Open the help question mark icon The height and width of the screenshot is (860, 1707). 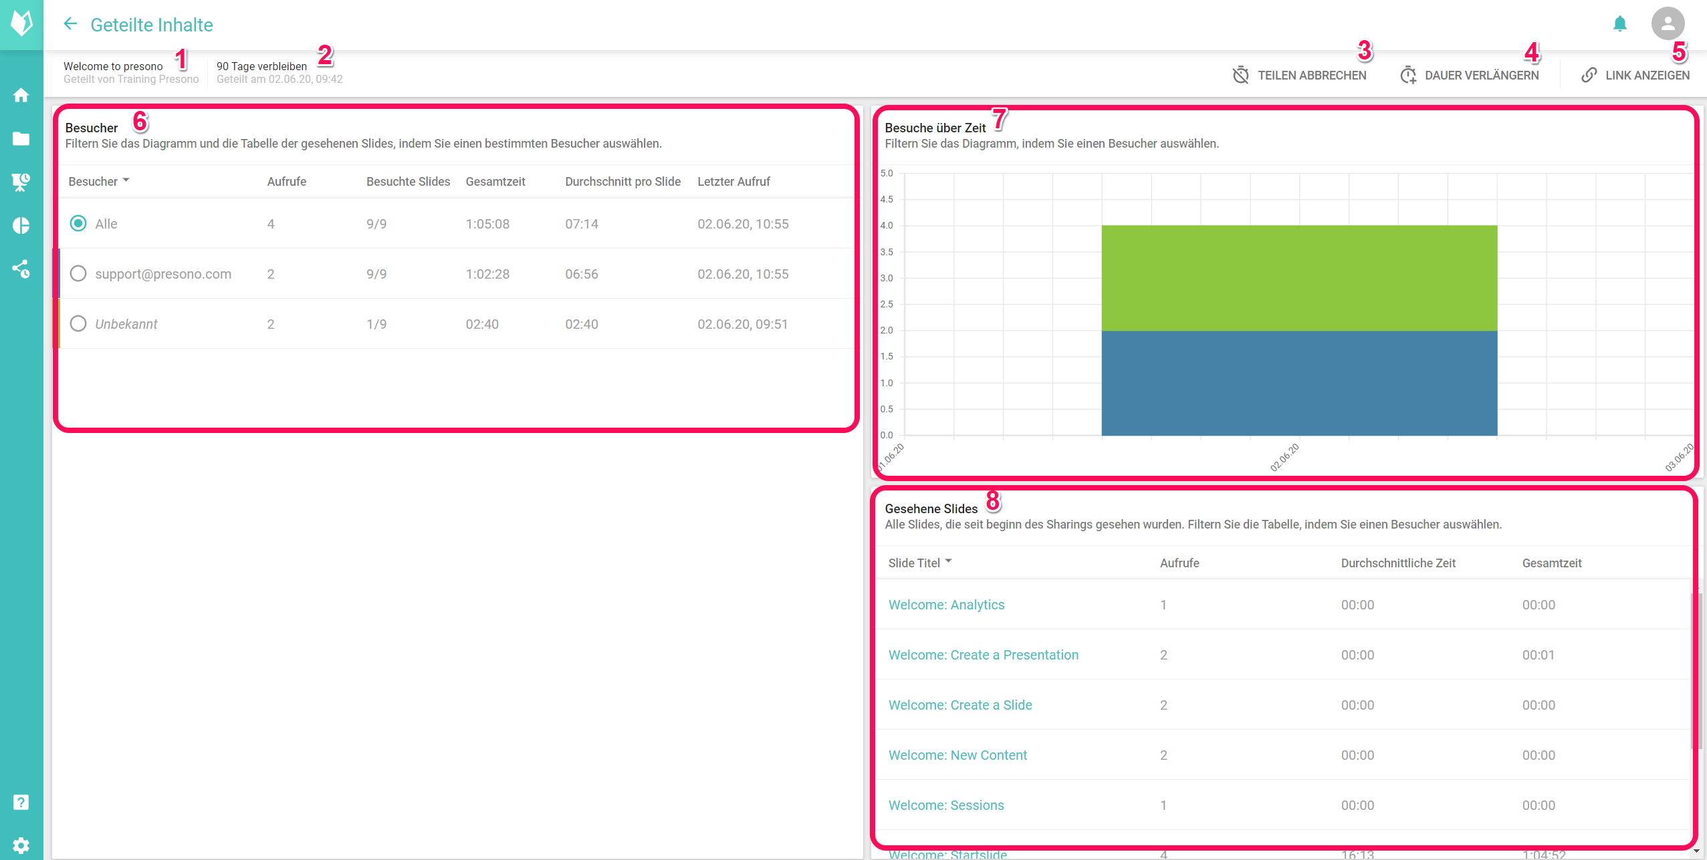coord(21,802)
